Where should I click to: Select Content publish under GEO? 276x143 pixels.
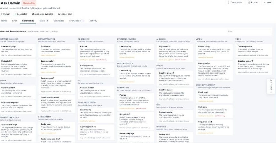click(x=175, y=117)
